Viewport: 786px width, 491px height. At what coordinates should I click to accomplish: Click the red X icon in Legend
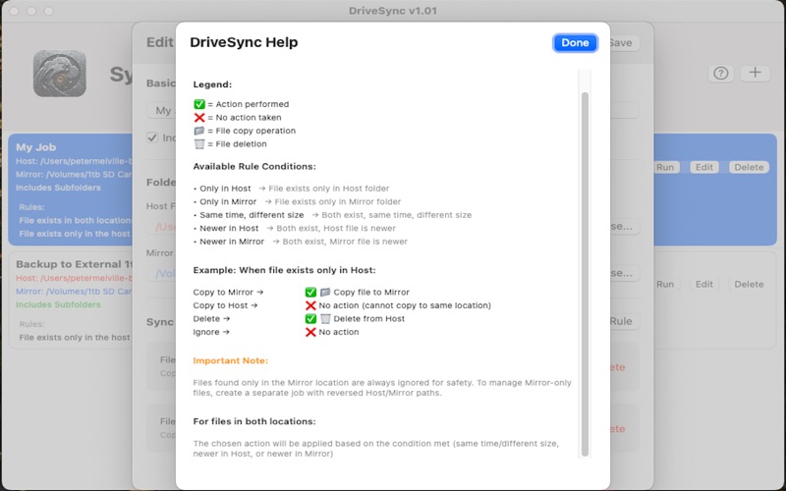pyautogui.click(x=199, y=117)
